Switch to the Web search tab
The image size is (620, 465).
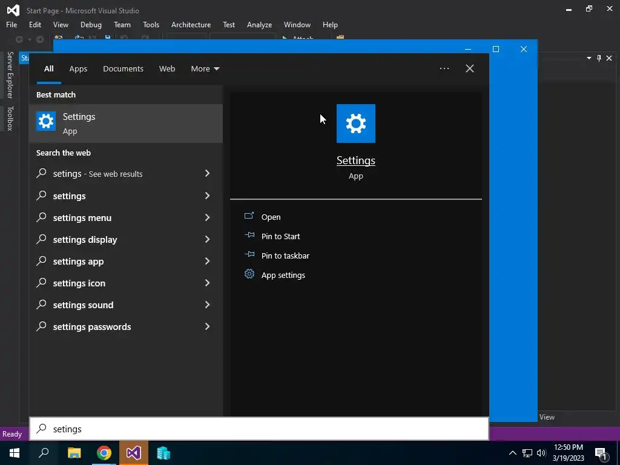pyautogui.click(x=167, y=68)
